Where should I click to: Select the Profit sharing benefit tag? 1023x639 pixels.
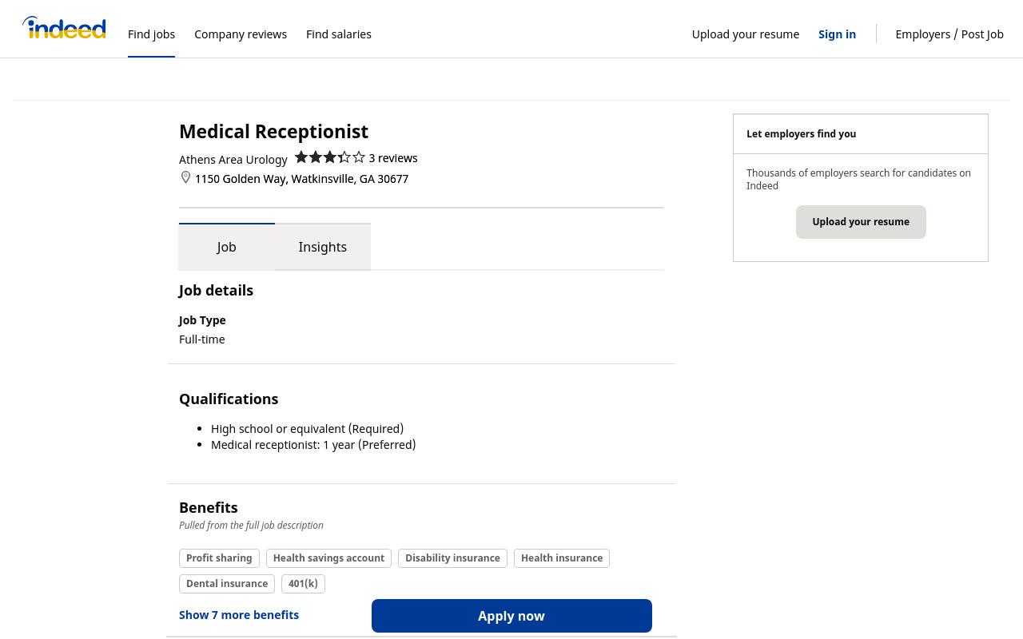219,558
